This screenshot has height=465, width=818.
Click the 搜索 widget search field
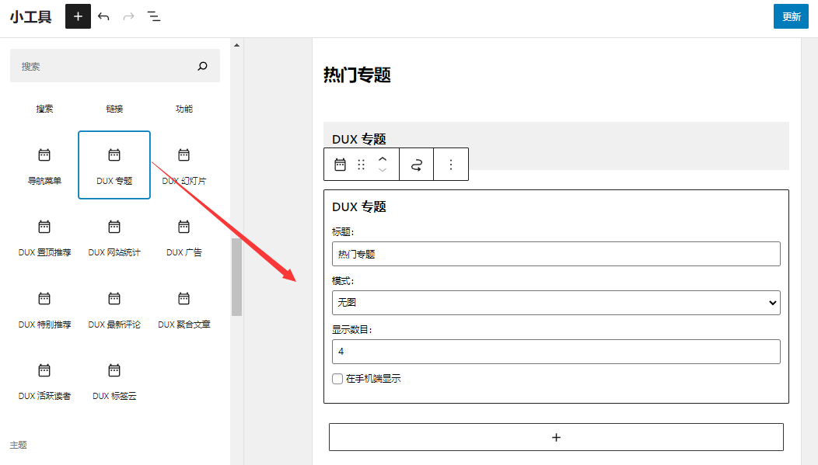(x=109, y=66)
